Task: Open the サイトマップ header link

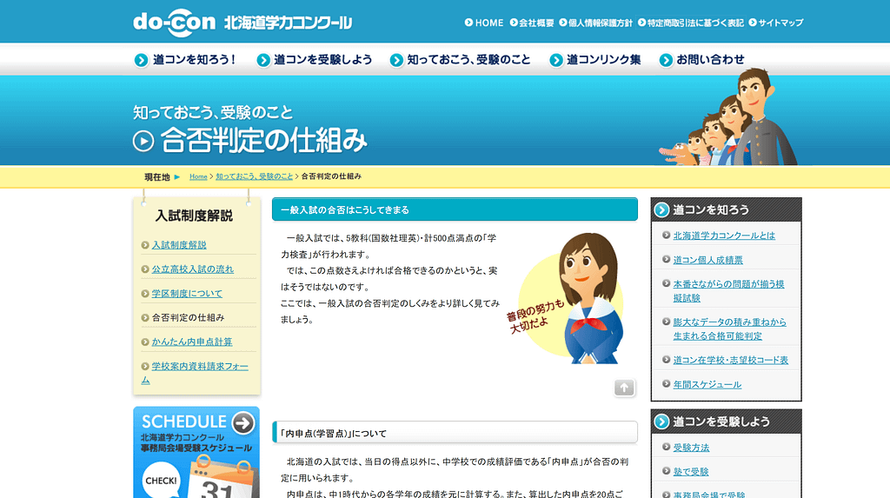Action: tap(776, 23)
